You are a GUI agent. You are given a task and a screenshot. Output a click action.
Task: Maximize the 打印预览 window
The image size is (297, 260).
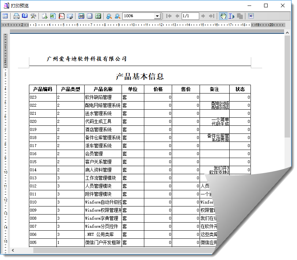[266, 6]
